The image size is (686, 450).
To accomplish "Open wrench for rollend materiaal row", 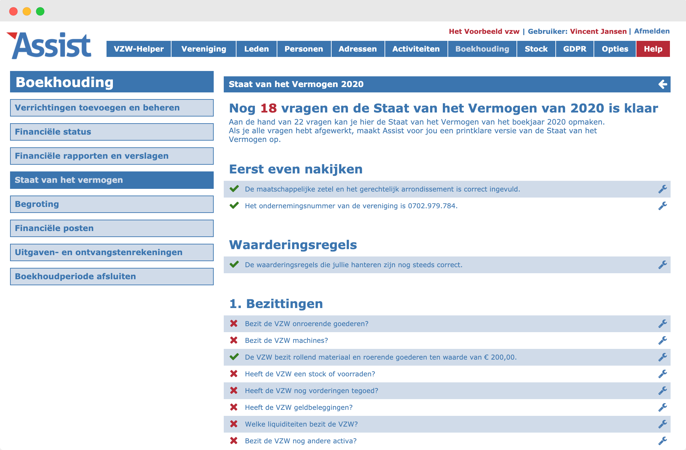I will click(x=663, y=357).
